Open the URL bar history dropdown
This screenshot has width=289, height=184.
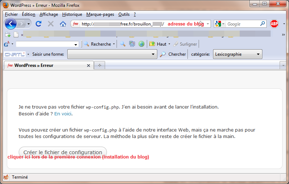point(208,24)
